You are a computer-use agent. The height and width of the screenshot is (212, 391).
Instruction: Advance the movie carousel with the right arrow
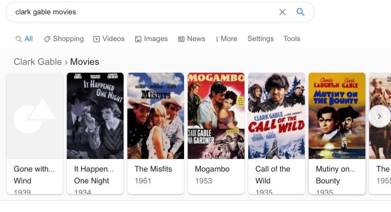pos(379,116)
